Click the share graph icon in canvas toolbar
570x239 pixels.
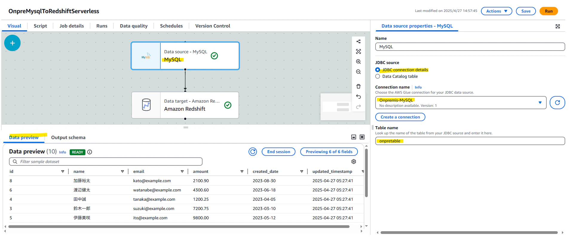tap(358, 42)
